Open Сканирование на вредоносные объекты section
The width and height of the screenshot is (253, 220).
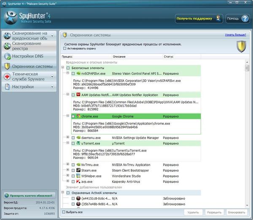click(29, 36)
